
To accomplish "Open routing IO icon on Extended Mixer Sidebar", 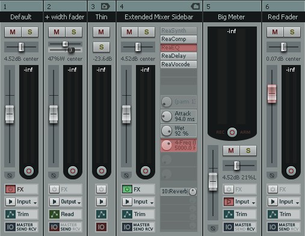I will tap(127, 227).
